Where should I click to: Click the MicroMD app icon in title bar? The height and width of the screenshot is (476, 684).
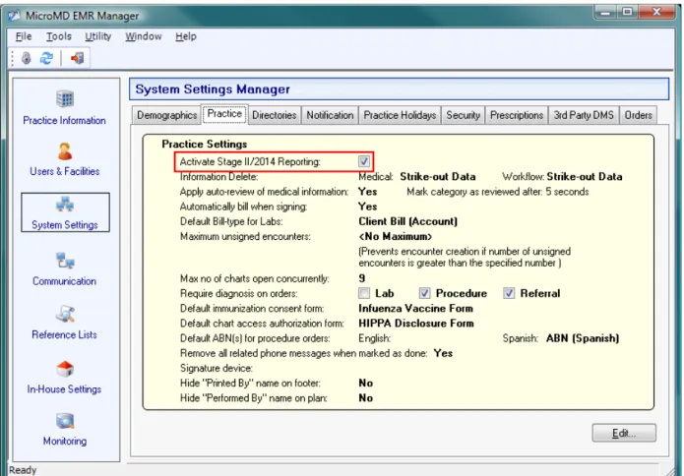[x=14, y=16]
